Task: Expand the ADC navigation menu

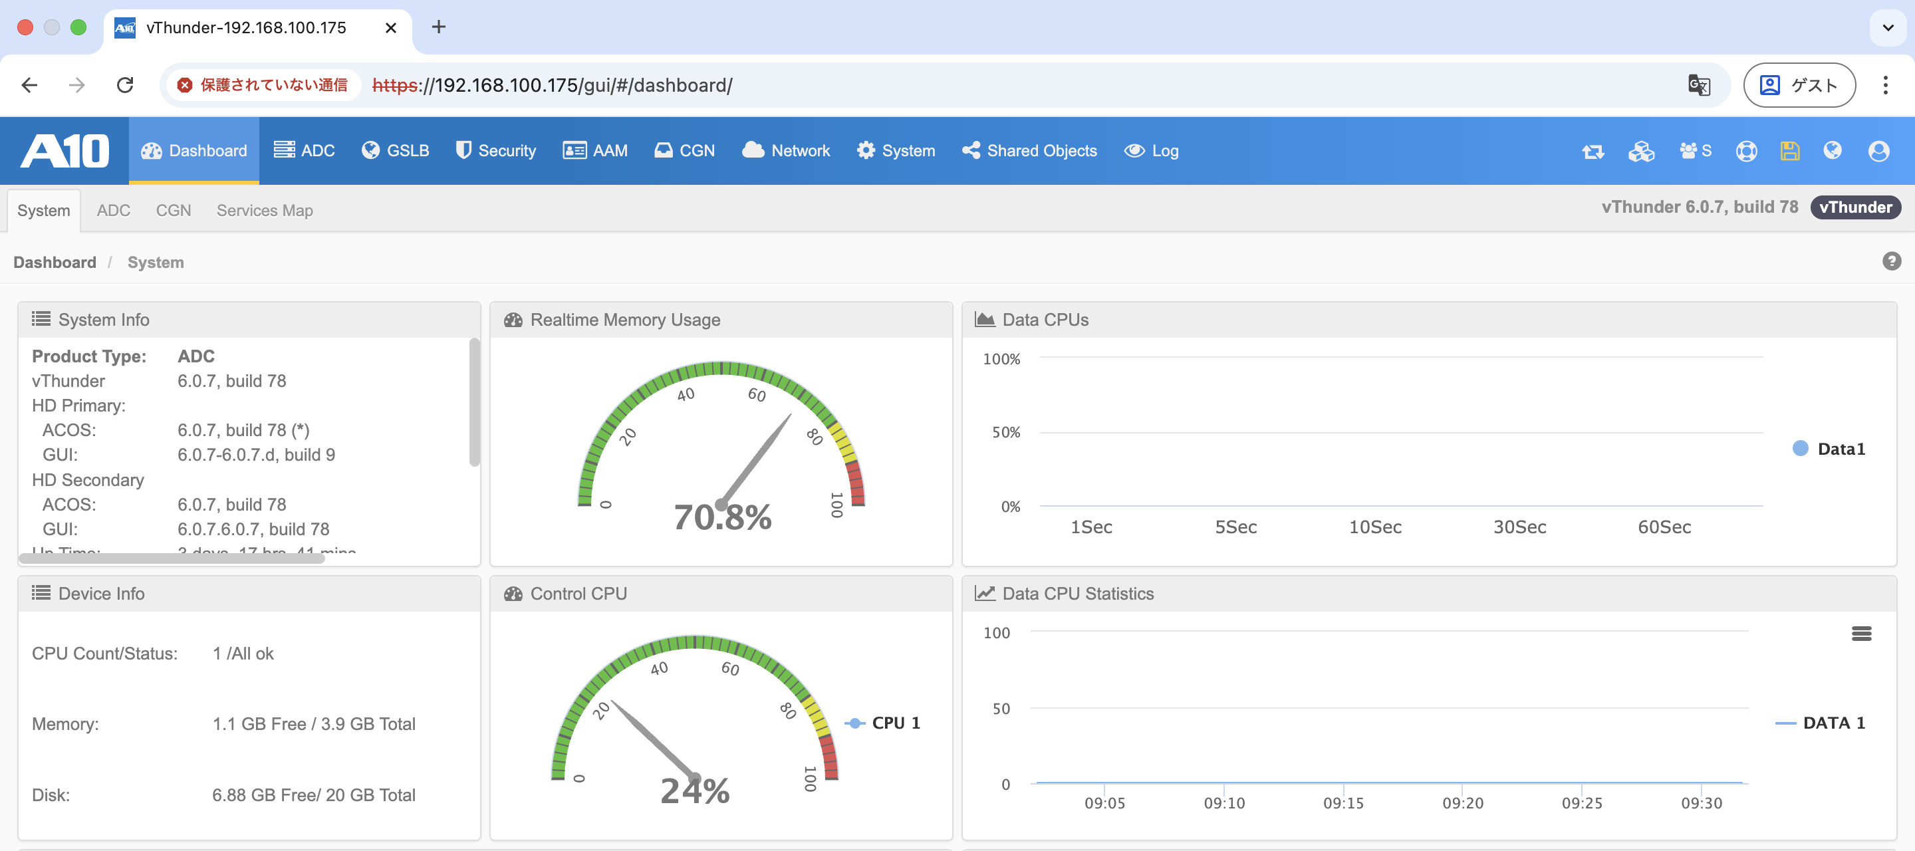Action: tap(304, 151)
